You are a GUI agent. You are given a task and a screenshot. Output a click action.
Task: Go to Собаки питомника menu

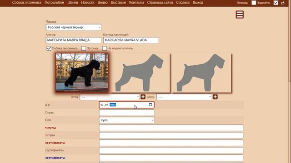coord(27,2)
